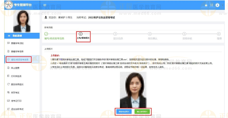
Task: Click the hamburger menu icon in header
Action: tap(45, 5)
